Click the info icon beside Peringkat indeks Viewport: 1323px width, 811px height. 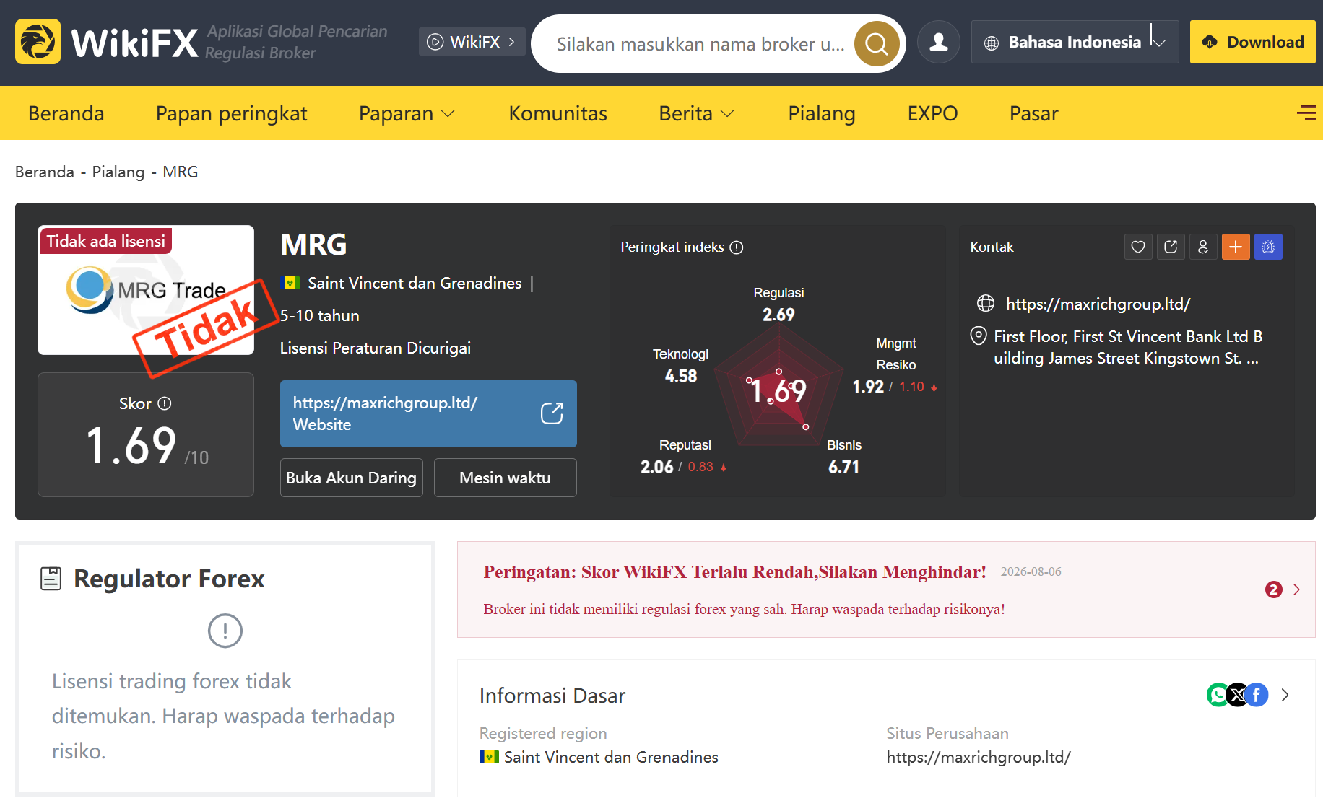(737, 247)
